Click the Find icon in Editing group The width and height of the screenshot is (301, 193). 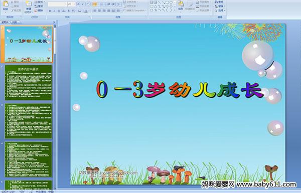[219, 2]
